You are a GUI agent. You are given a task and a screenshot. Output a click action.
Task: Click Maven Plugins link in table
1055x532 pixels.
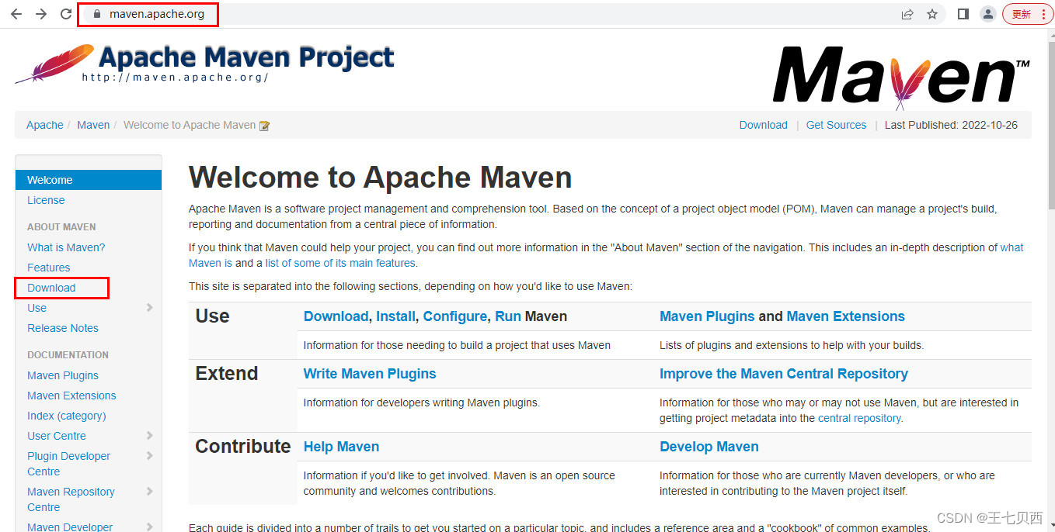[707, 316]
